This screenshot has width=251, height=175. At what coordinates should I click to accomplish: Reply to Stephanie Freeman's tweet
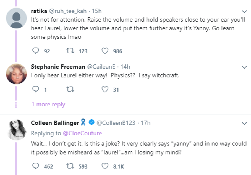tap(36, 89)
